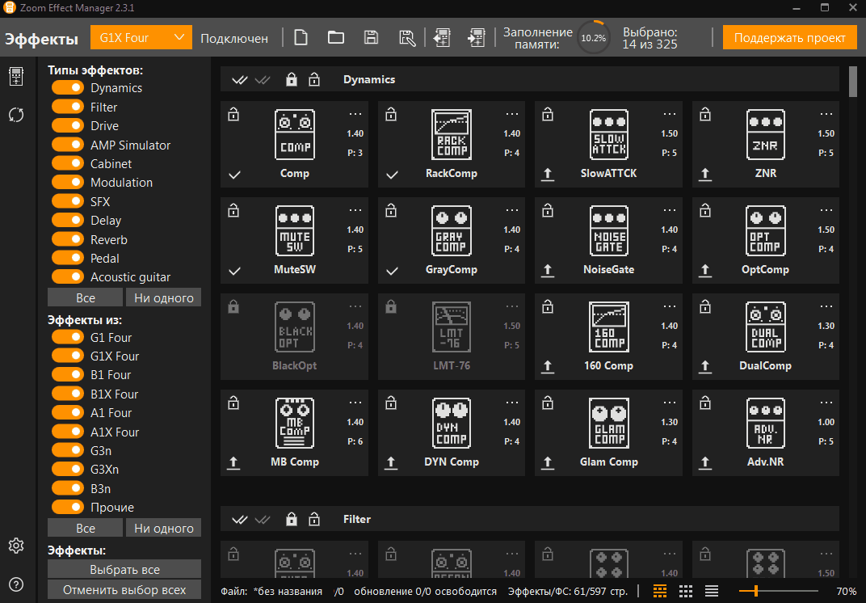Open the G1X Four device dropdown
This screenshot has height=603, width=866.
click(x=141, y=38)
